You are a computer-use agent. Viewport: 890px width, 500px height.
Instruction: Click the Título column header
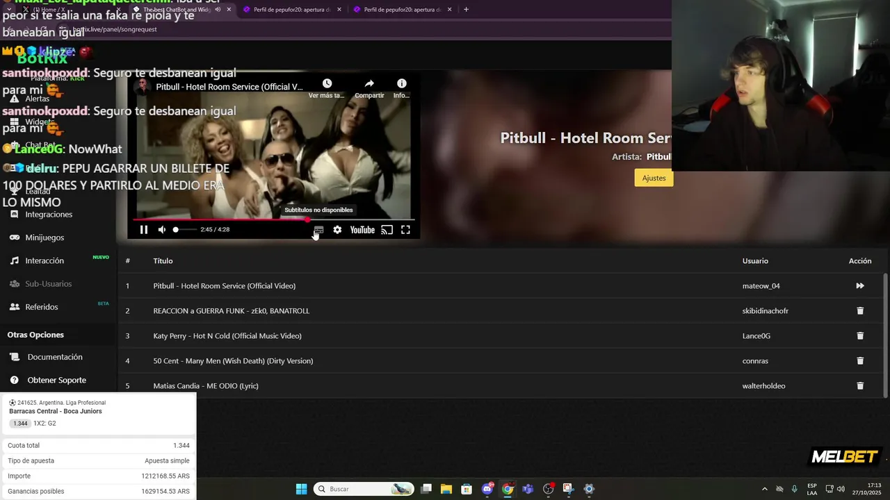163,260
